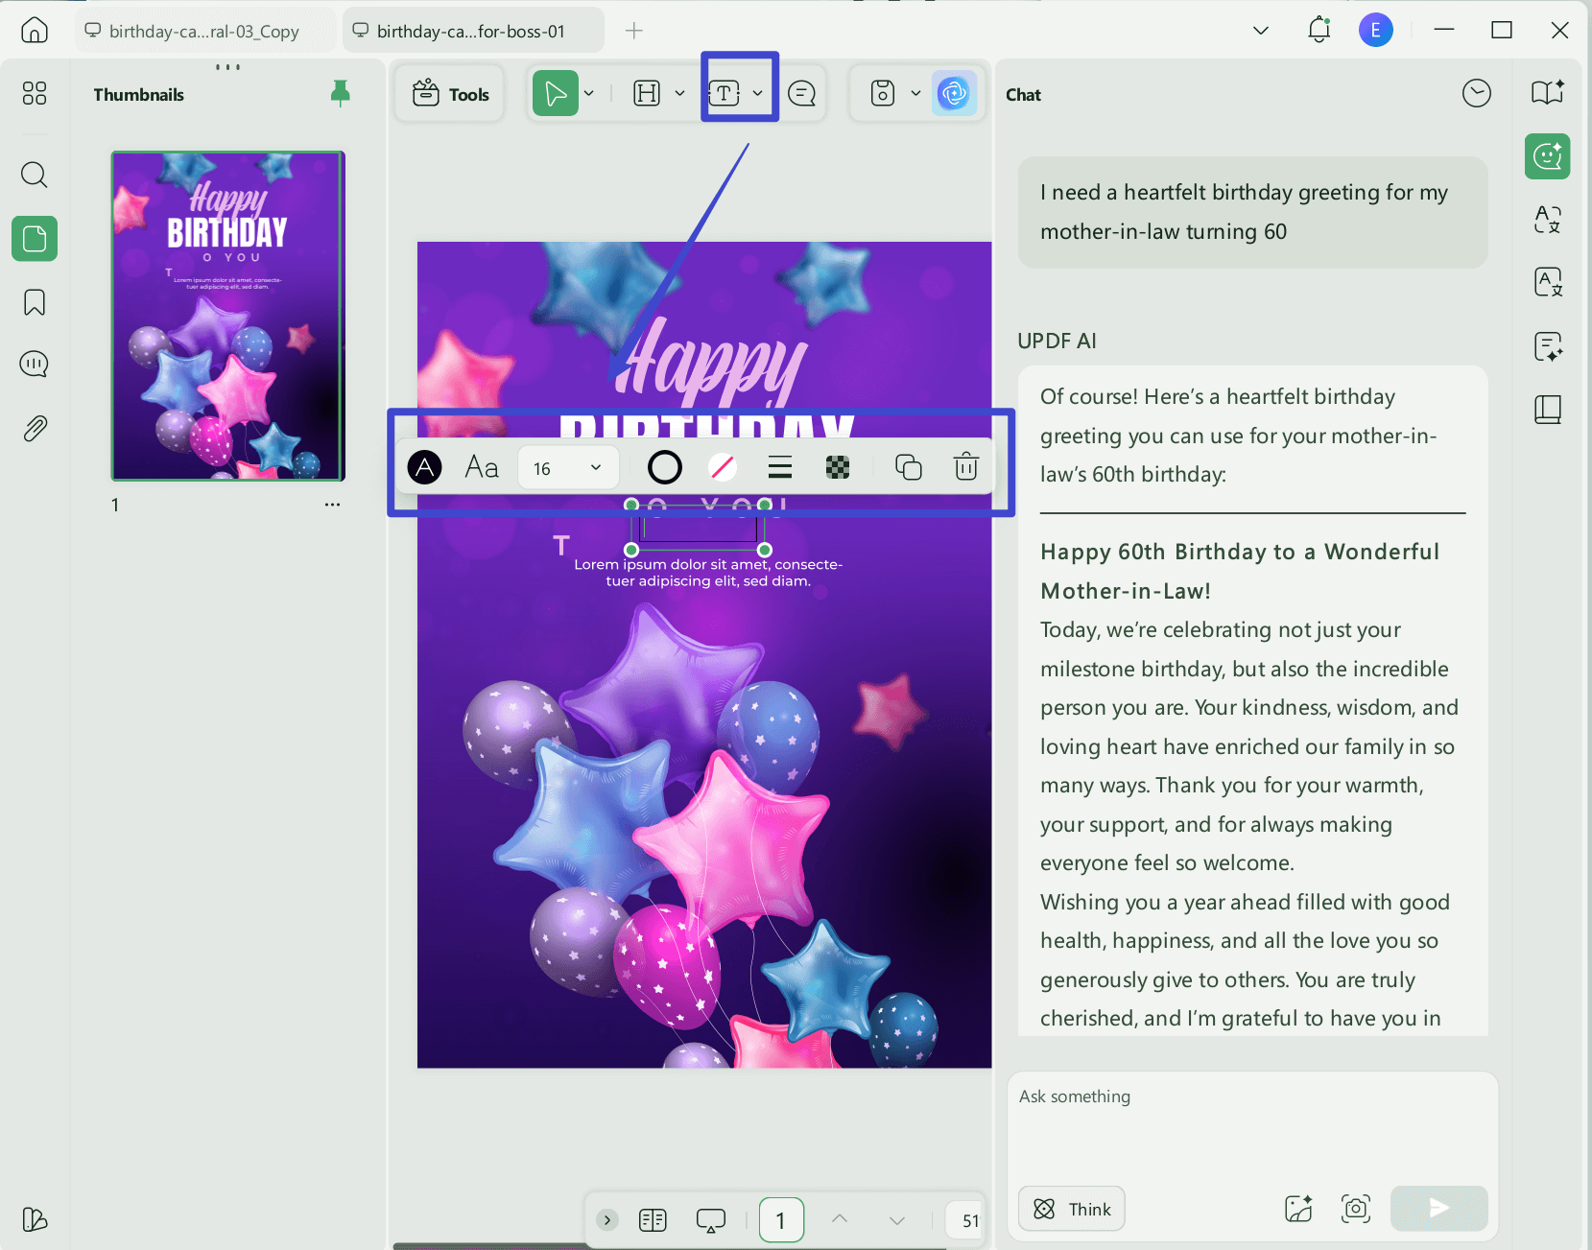Open the font style Aa option
Viewport: 1592px width, 1250px height.
[x=482, y=467]
